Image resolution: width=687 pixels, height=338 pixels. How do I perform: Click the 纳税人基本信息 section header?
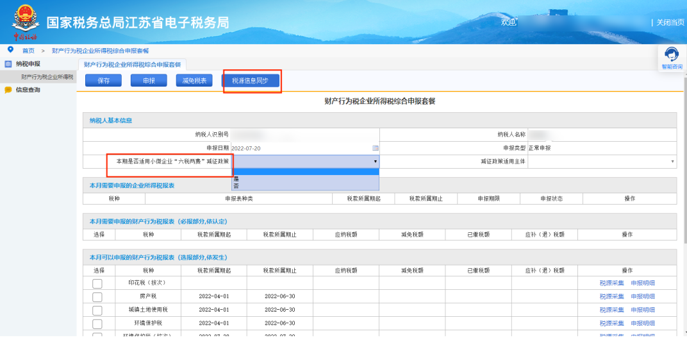click(379, 121)
